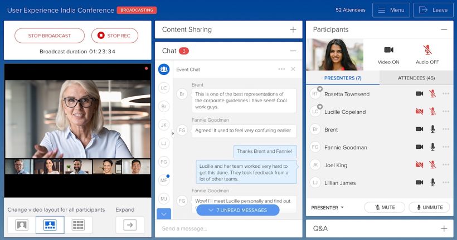Select the grid video layout icon
Image resolution: width=457 pixels, height=240 pixels.
78,225
